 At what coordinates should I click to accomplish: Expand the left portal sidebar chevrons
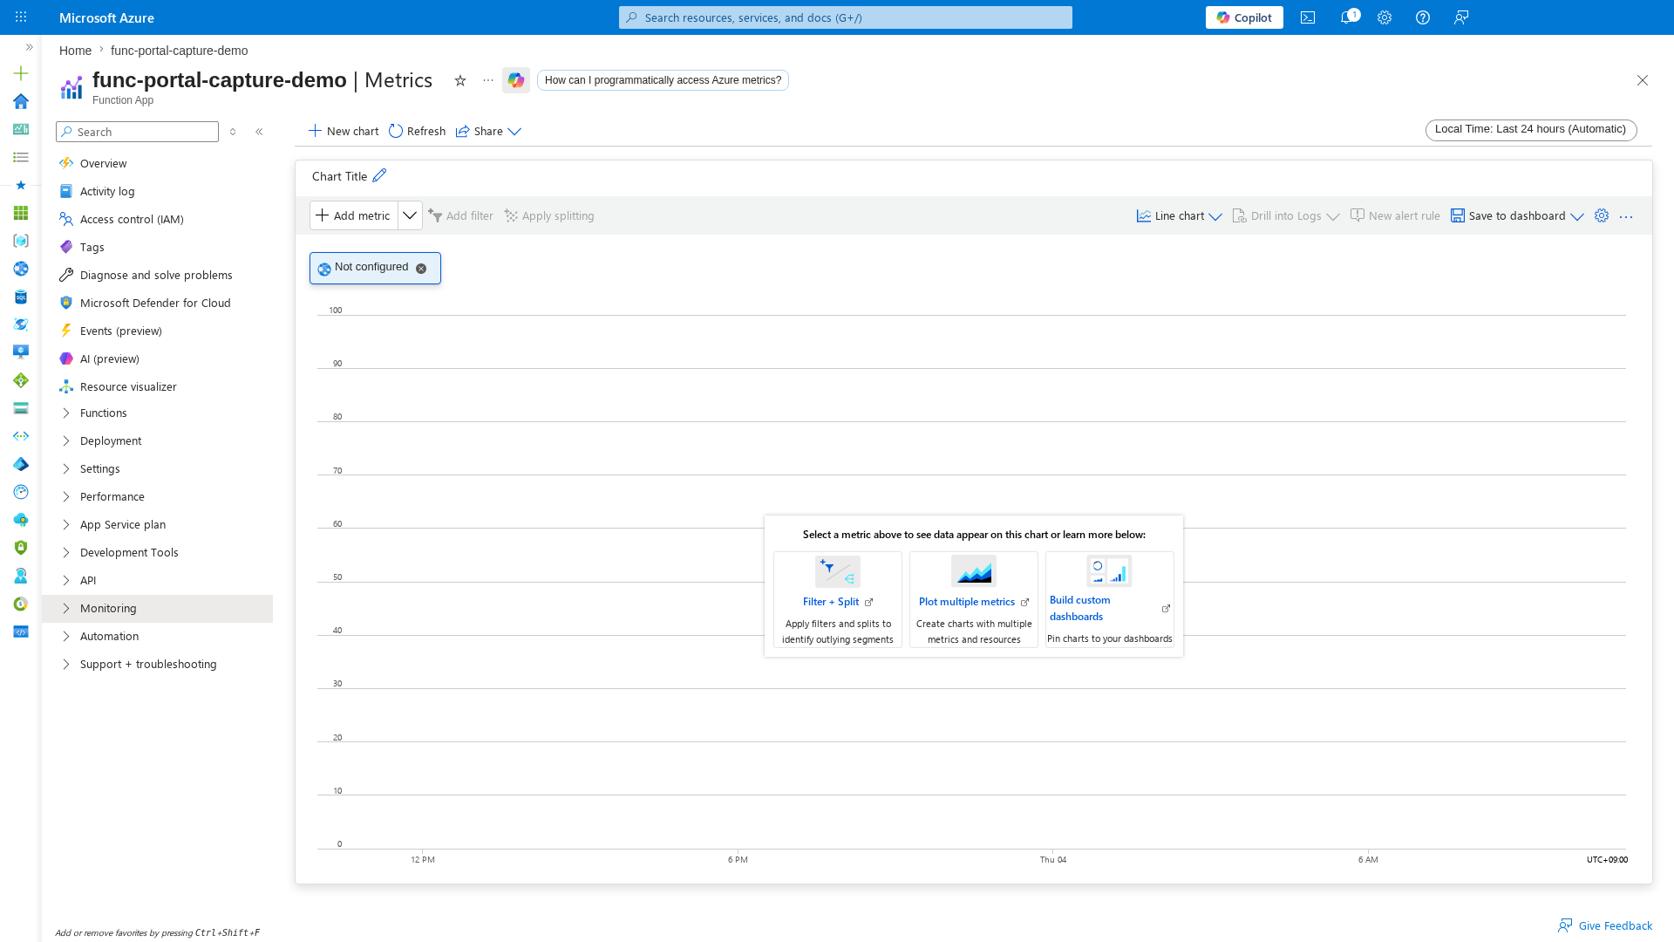coord(29,47)
